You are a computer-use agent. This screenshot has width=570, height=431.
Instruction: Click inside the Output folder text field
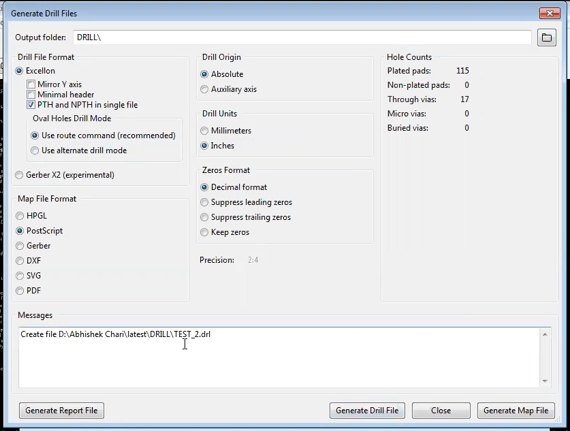coord(302,37)
